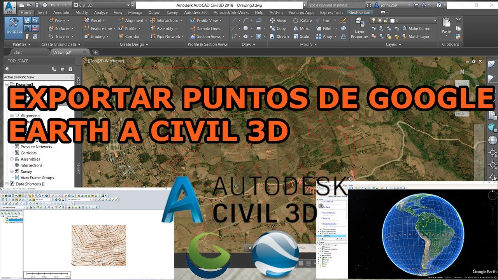
Task: Click the Help question mark icon
Action: pos(439,5)
